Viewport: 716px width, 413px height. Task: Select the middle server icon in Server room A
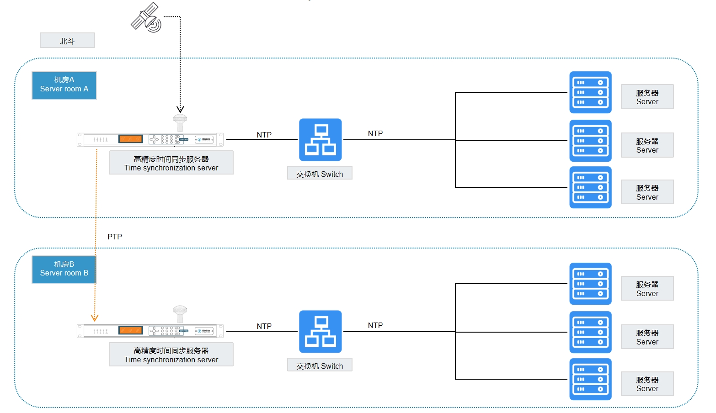coord(590,141)
